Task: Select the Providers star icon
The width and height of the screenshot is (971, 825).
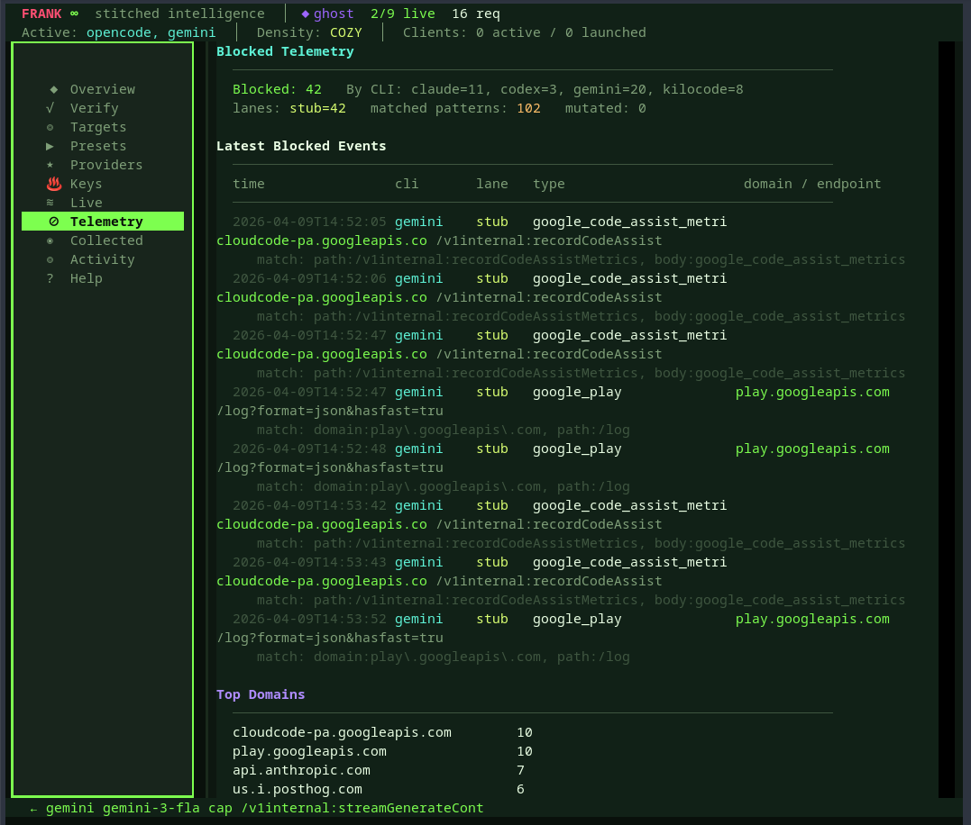Action: click(x=51, y=165)
